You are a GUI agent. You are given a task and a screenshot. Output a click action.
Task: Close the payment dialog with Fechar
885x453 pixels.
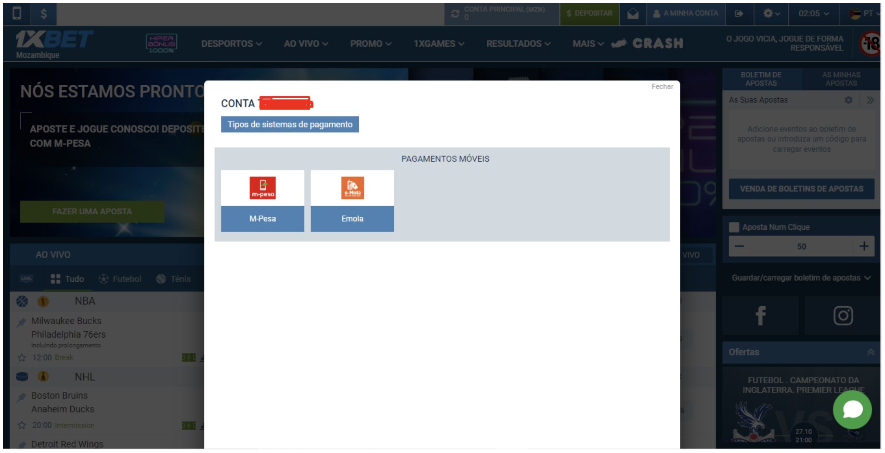point(662,86)
